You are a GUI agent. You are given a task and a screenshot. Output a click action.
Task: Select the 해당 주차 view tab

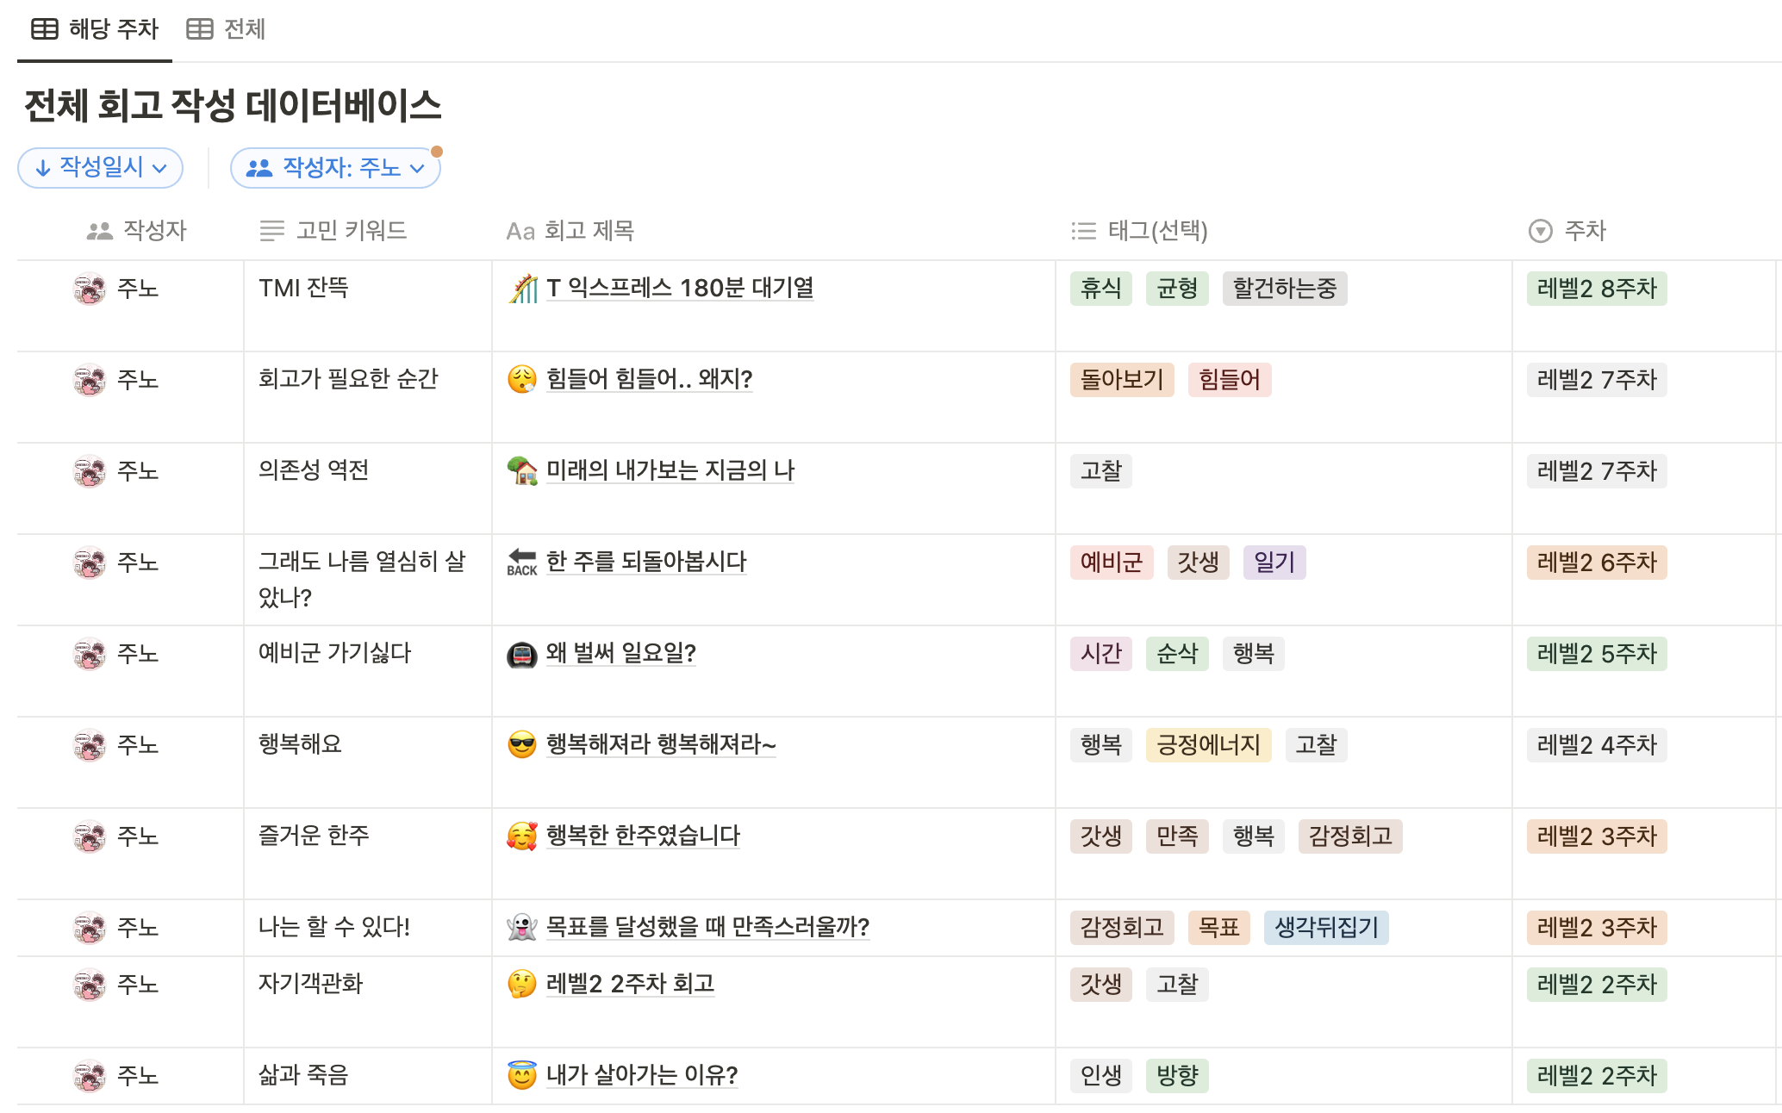95,29
